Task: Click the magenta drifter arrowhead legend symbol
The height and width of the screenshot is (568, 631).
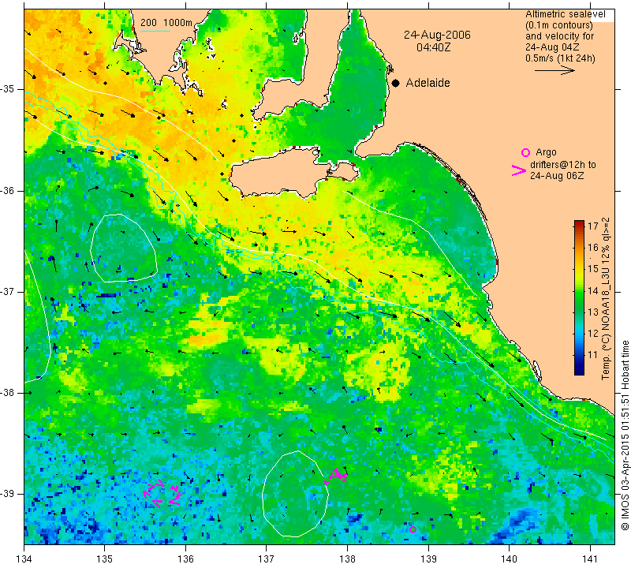Action: point(519,170)
